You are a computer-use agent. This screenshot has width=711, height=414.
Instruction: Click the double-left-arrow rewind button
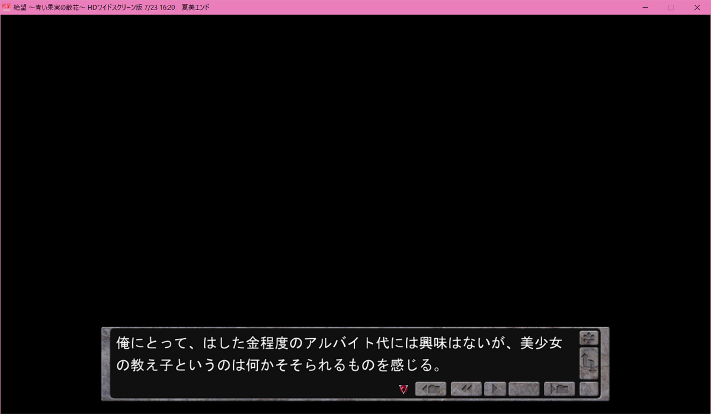pyautogui.click(x=466, y=389)
